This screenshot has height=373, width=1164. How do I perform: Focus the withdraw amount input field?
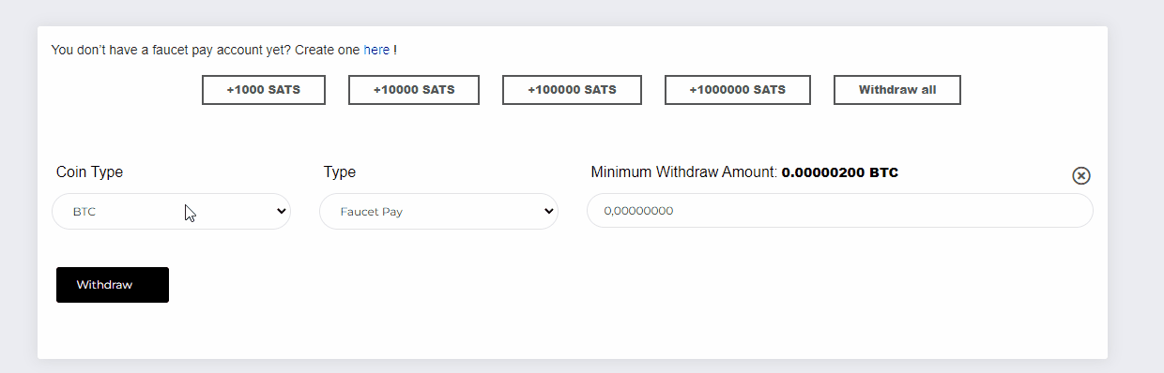pyautogui.click(x=840, y=211)
